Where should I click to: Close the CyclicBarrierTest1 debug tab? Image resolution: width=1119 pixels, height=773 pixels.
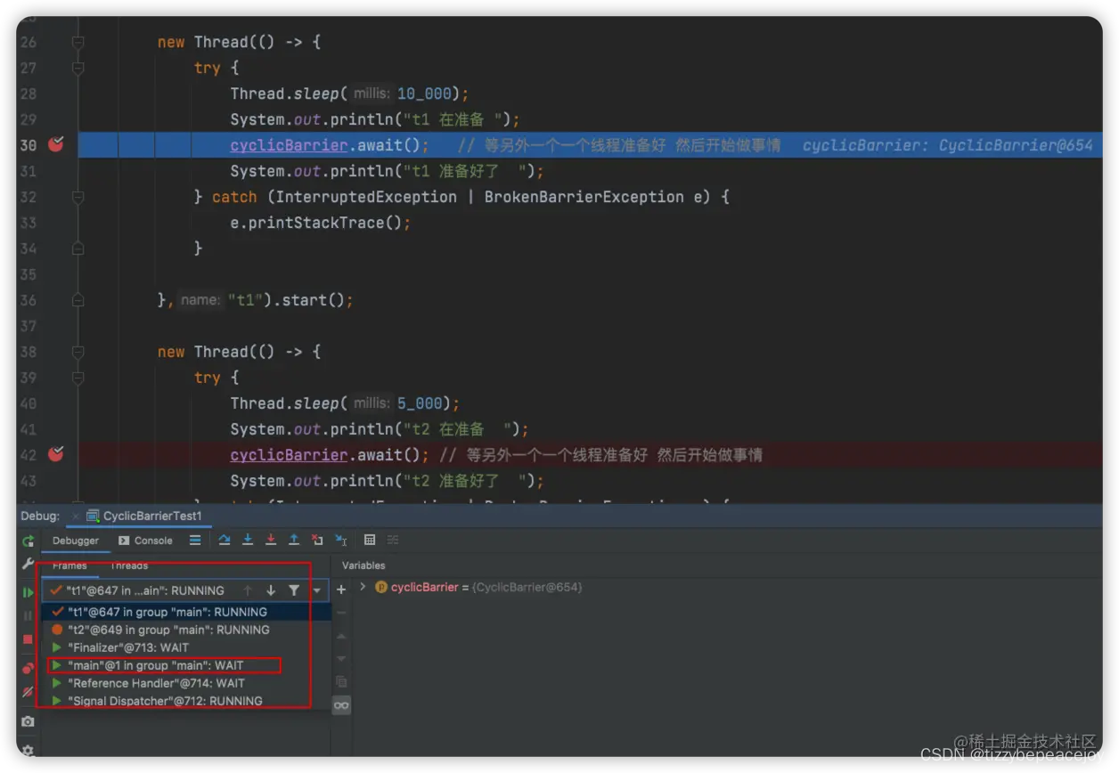click(x=77, y=517)
